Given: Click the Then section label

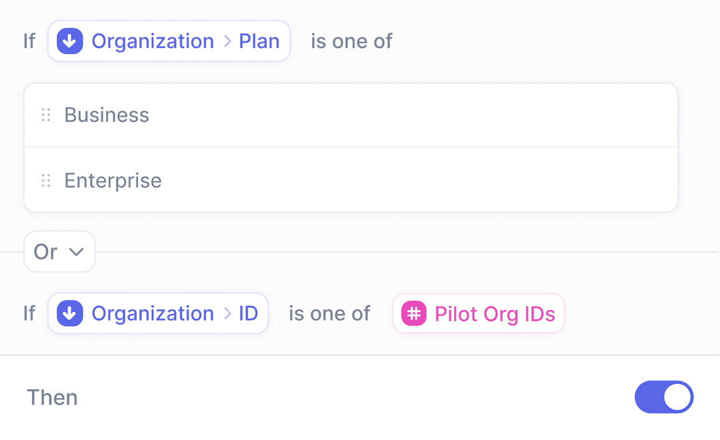Looking at the screenshot, I should coord(52,397).
